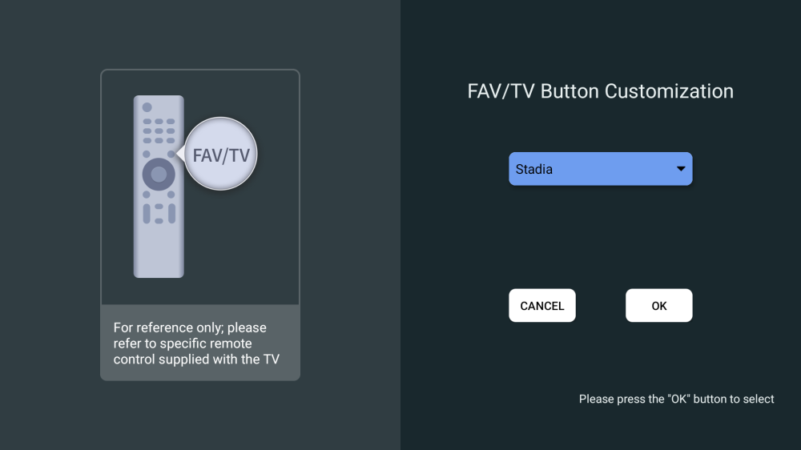Viewport: 801px width, 450px height.
Task: Click the top edge of the remote's D-pad ring
Action: [159, 161]
